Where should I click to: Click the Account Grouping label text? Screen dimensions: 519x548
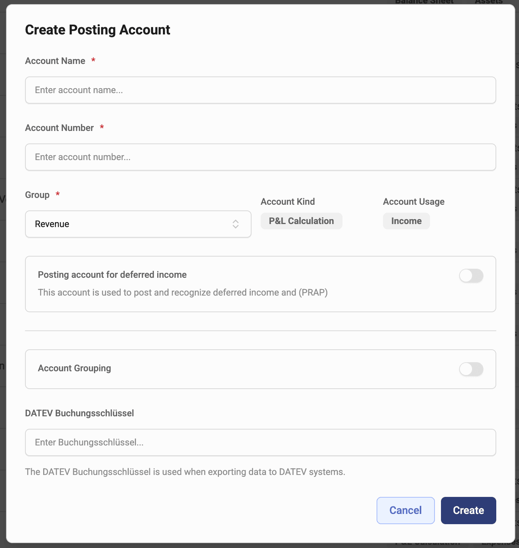pyautogui.click(x=74, y=368)
